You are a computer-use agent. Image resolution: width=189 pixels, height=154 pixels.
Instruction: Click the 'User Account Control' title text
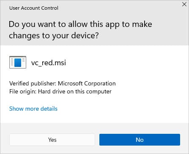pyautogui.click(x=34, y=8)
